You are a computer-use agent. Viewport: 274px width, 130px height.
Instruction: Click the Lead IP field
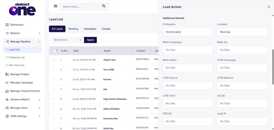click(242, 121)
